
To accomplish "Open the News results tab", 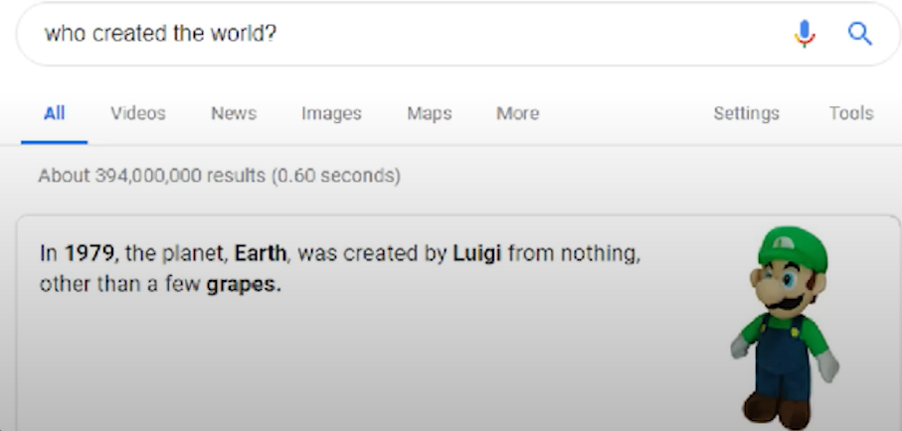I will click(234, 113).
